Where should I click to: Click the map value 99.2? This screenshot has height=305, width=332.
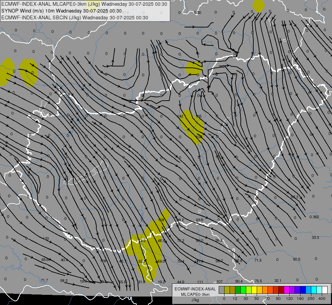(180, 220)
